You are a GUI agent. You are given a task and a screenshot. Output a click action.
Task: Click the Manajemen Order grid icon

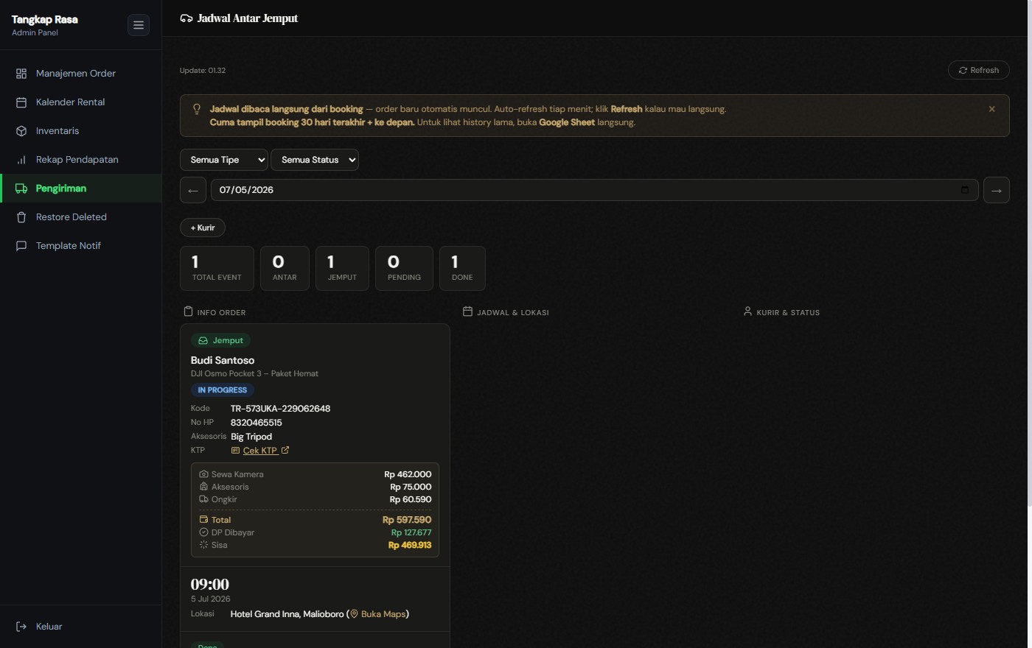pos(21,74)
